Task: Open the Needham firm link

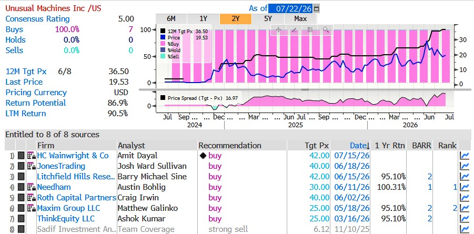Action: (54, 187)
